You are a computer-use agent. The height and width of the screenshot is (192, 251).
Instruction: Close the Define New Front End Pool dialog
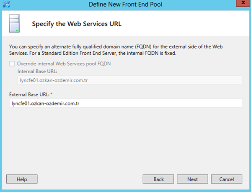(x=243, y=3)
